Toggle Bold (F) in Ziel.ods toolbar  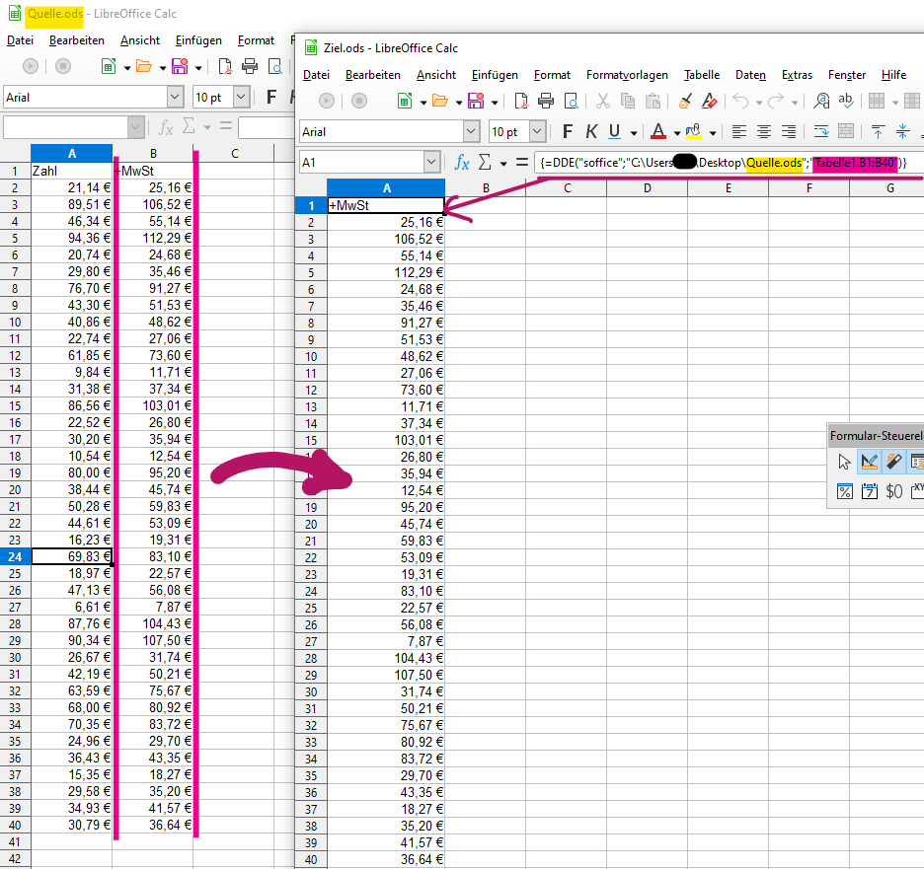pyautogui.click(x=567, y=132)
